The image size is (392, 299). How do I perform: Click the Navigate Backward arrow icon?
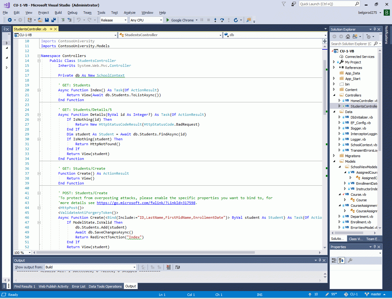click(10, 20)
